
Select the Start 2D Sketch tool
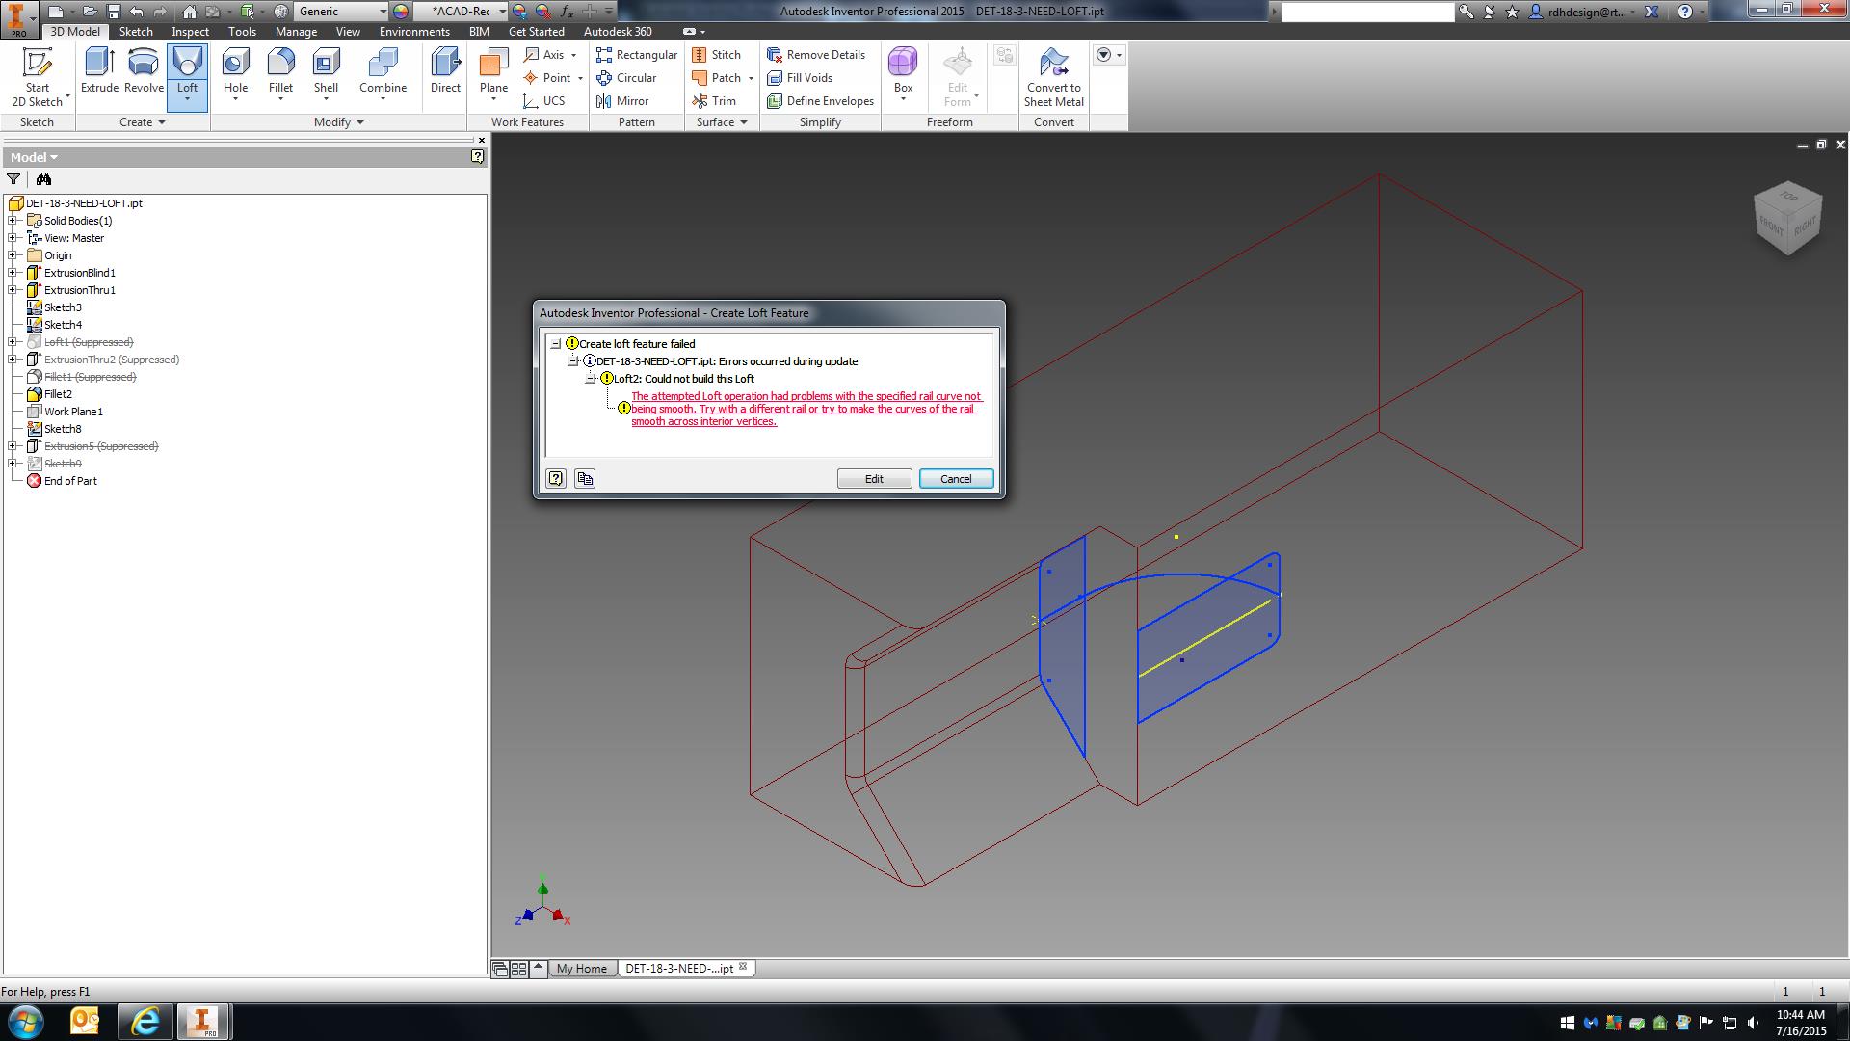(x=38, y=77)
